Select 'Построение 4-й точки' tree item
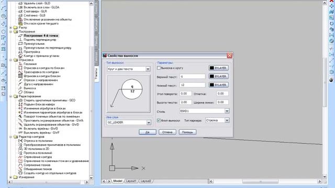 [41, 36]
